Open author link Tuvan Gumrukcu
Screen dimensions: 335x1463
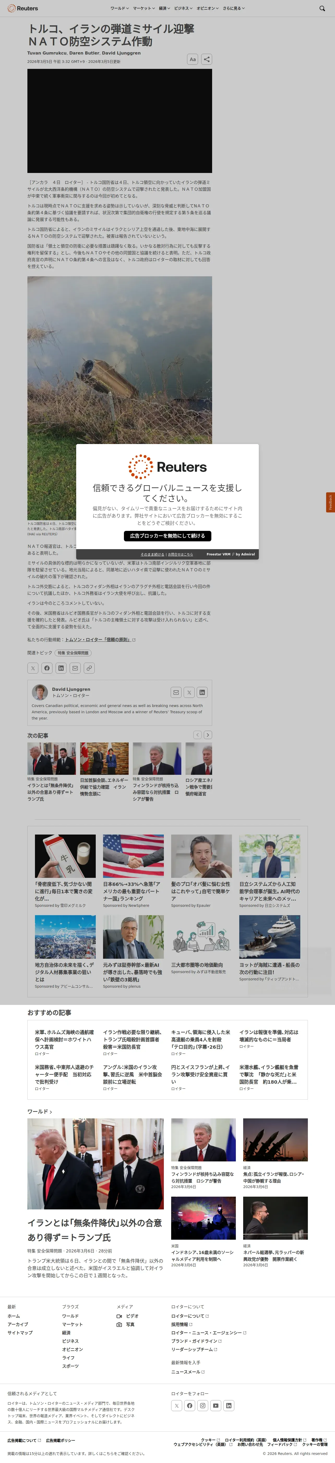tap(47, 53)
